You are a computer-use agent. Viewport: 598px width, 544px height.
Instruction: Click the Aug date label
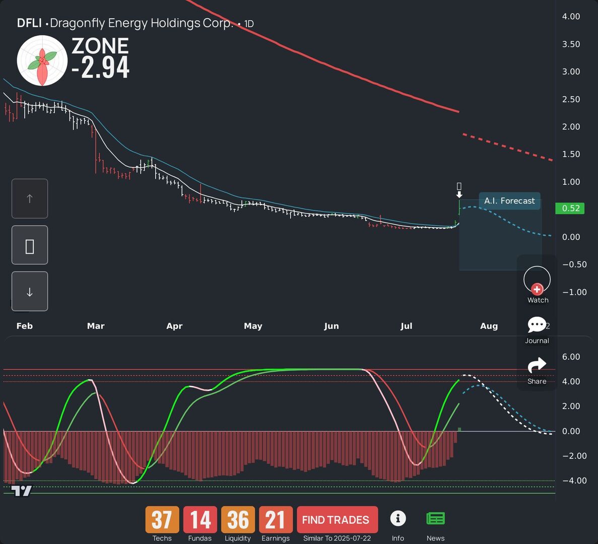coord(489,326)
